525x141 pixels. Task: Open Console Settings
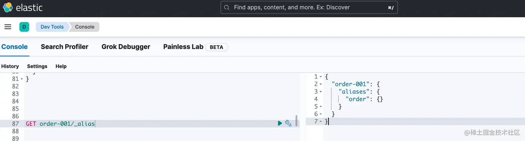tap(37, 66)
